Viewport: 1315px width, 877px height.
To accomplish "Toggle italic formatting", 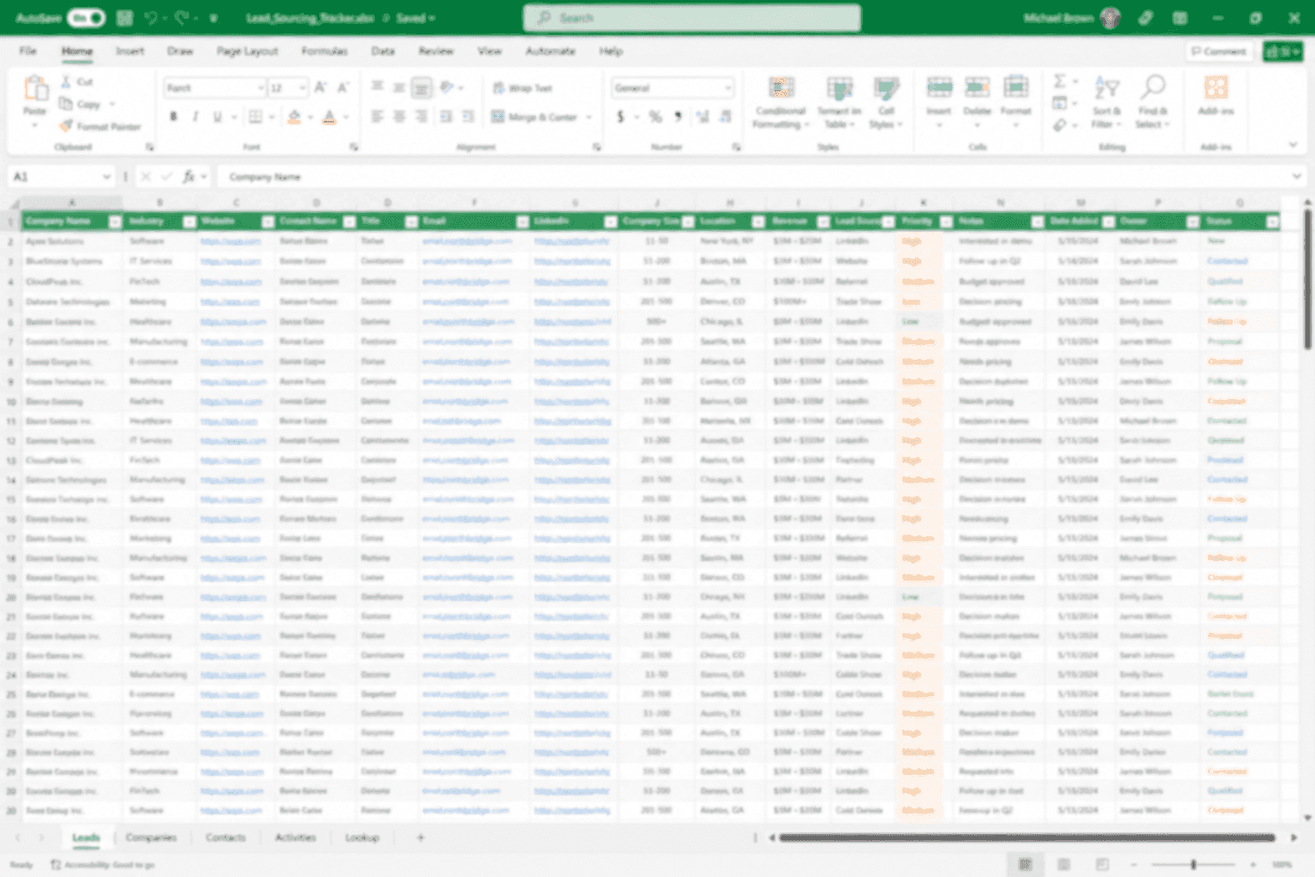I will pos(196,116).
